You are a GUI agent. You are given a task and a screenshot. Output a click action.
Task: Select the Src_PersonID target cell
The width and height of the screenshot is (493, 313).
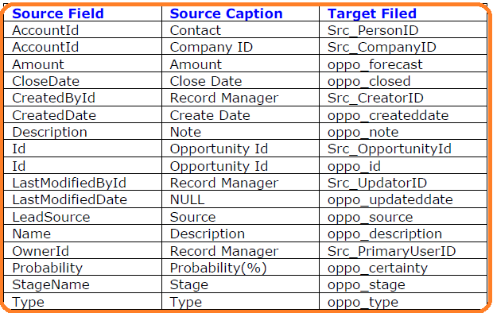point(403,30)
